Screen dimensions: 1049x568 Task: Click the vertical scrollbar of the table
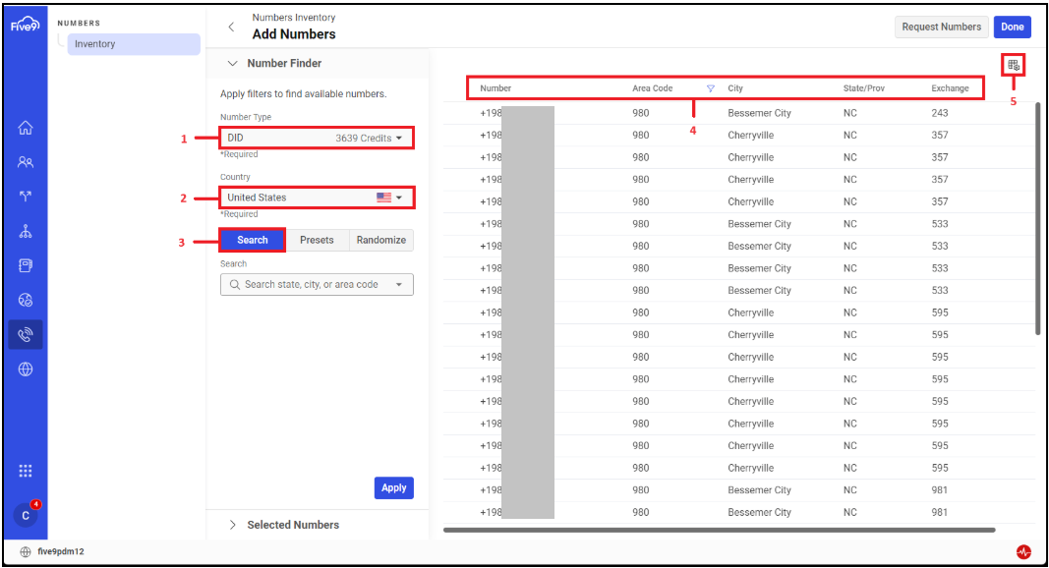pos(1037,221)
